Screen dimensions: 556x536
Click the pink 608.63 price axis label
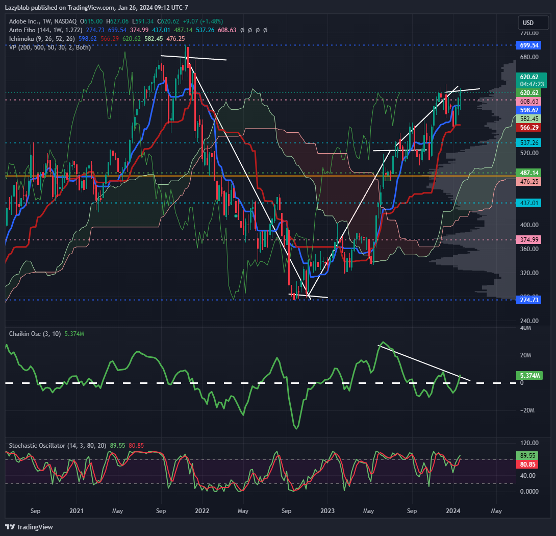coord(528,102)
